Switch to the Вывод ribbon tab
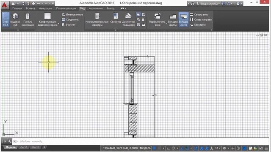Image resolution: width=271 pixels, height=152 pixels. [x=111, y=8]
